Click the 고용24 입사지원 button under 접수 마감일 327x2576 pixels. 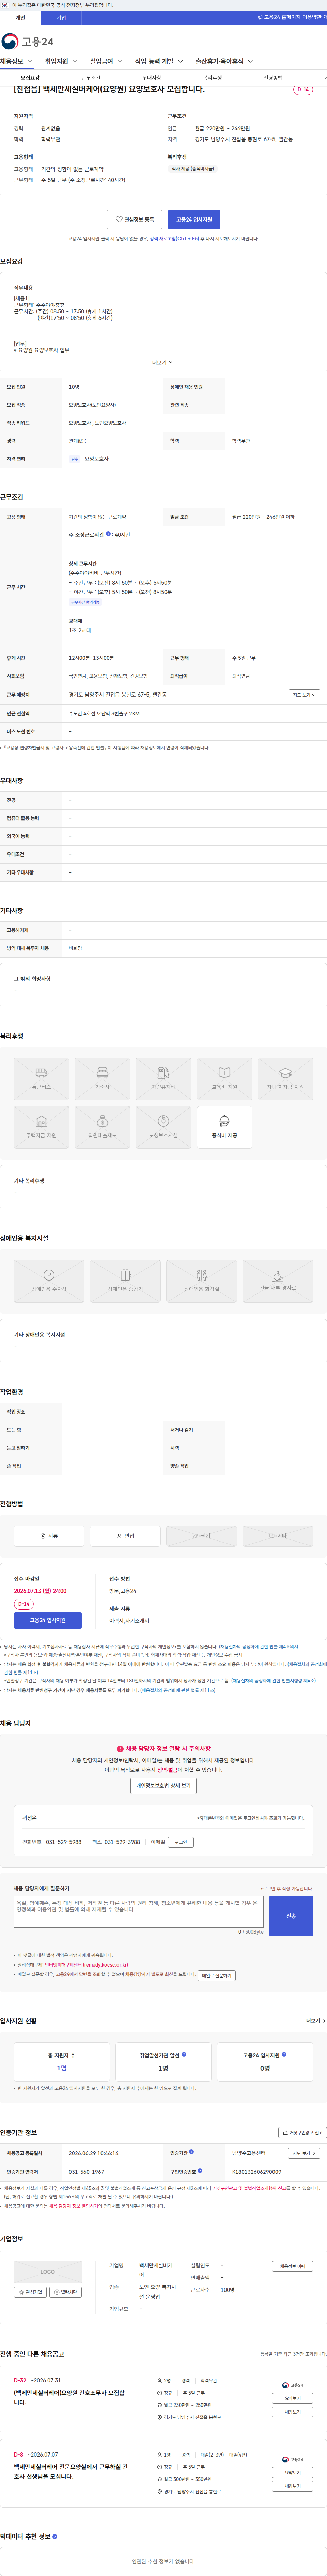(48, 1620)
